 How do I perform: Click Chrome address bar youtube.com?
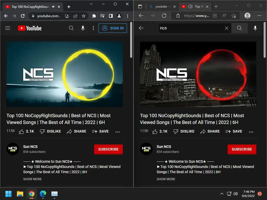[49, 16]
